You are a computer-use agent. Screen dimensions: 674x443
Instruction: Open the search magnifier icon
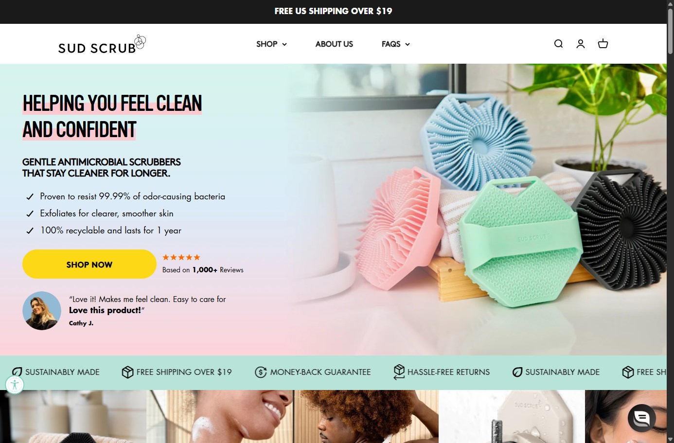558,44
